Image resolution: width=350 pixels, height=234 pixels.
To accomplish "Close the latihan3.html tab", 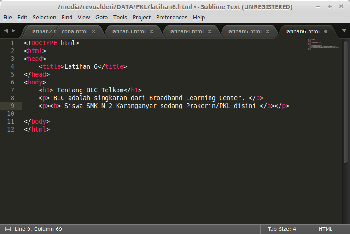I will coord(152,32).
